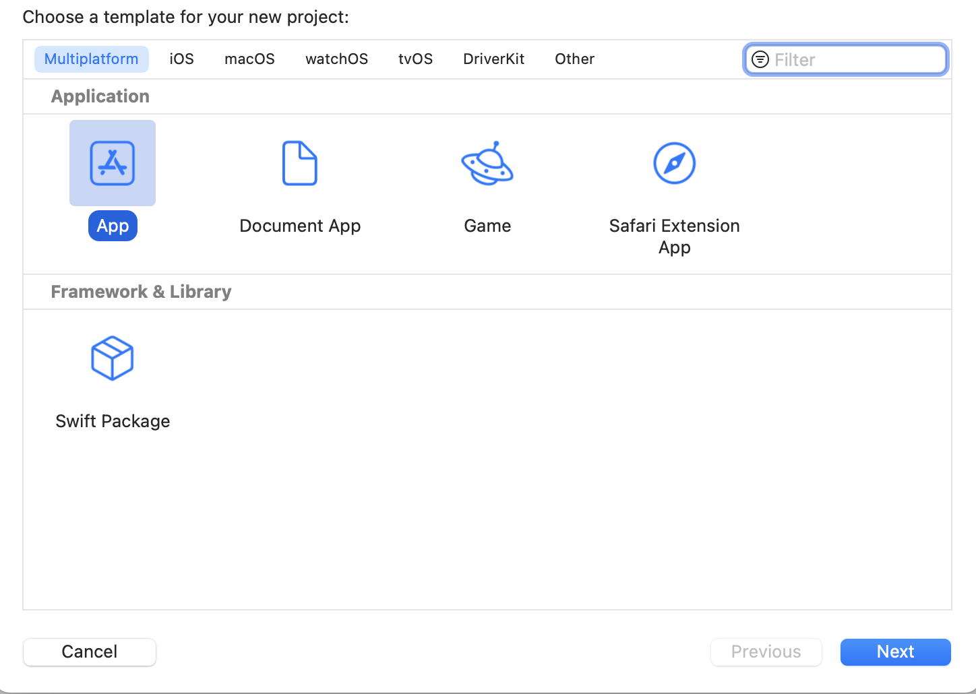Choose the Document App template icon

coord(300,163)
